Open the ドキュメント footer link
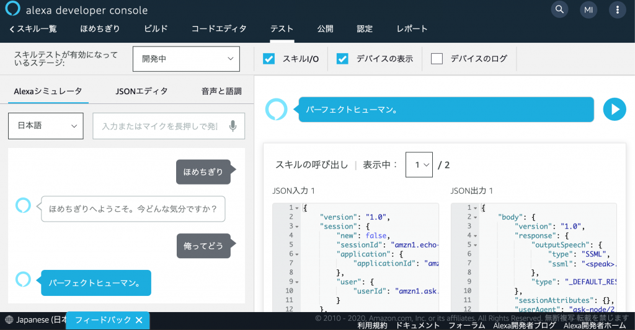Screen dimensions: 635x330 coord(417,326)
